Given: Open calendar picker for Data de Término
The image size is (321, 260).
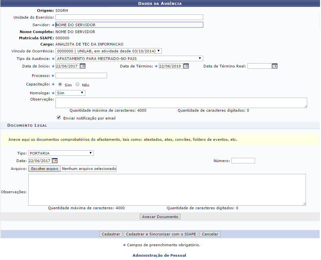Looking at the screenshot, I should pyautogui.click(x=186, y=66).
